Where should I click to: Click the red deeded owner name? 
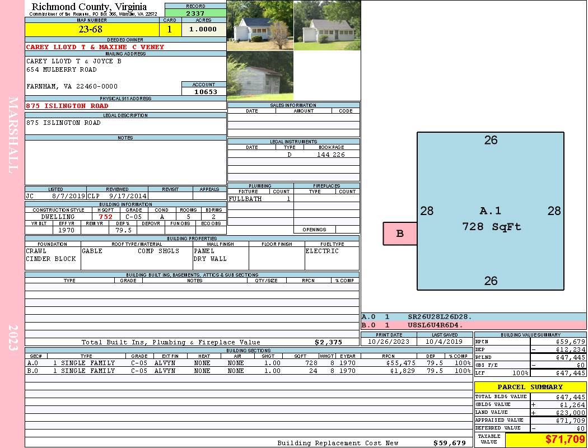(x=95, y=47)
